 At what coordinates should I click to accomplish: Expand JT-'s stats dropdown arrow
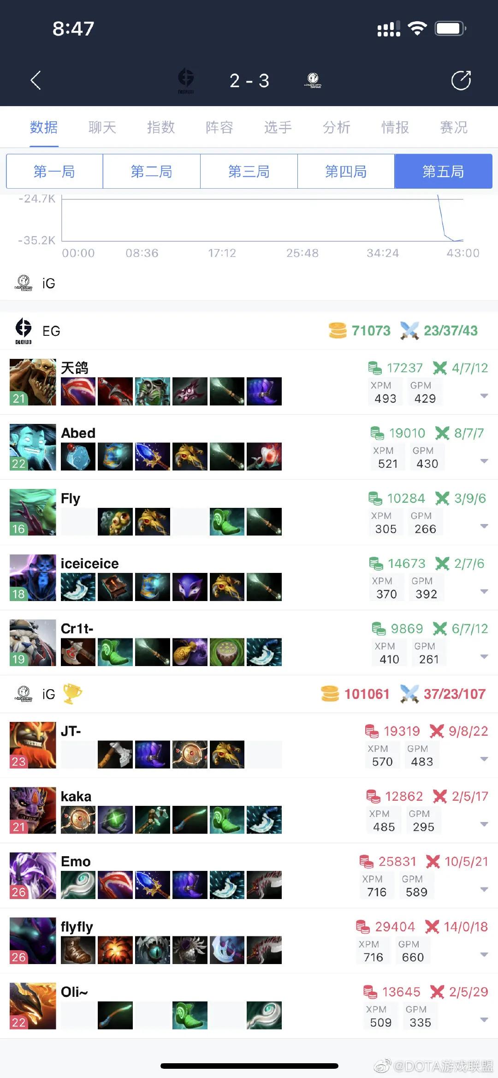click(484, 759)
